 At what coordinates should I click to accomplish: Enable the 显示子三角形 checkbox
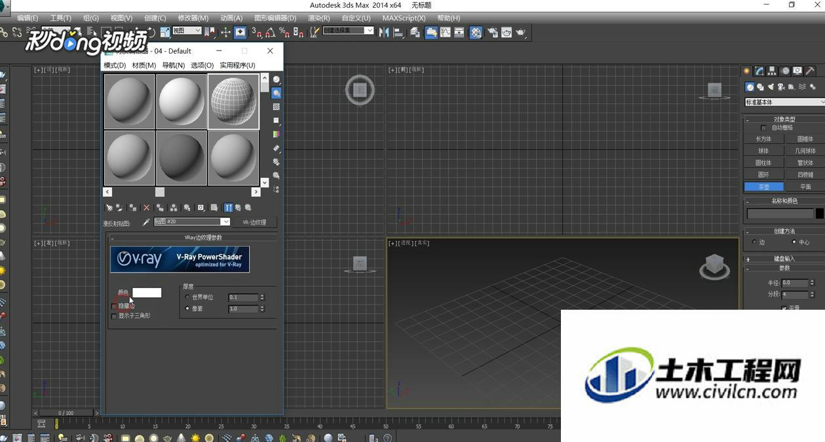pyautogui.click(x=115, y=316)
